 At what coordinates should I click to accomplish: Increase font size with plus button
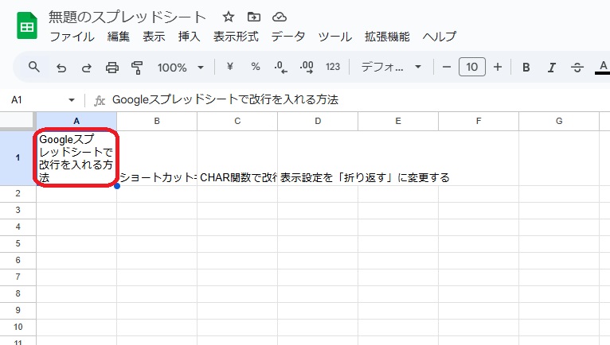[x=498, y=67]
